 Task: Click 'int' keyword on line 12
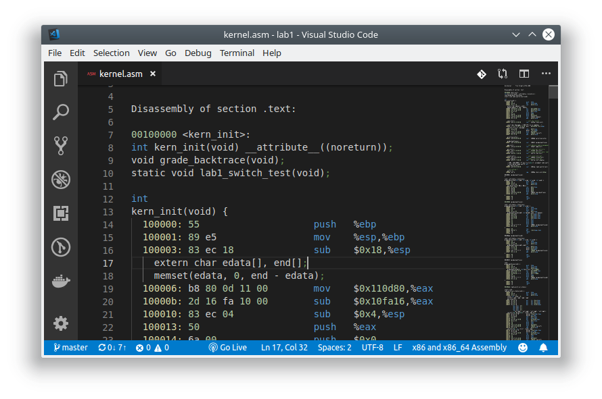coord(139,198)
